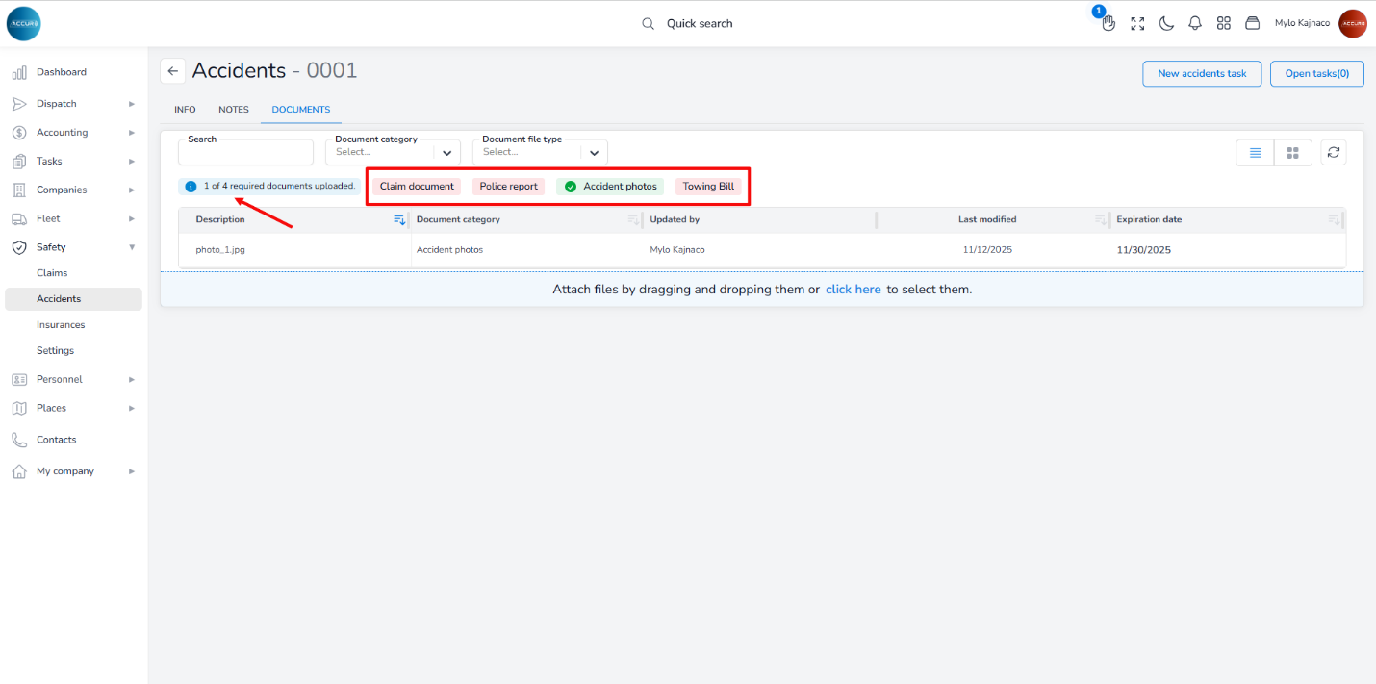Click the back arrow beside Accidents title
This screenshot has width=1376, height=684.
(x=173, y=71)
